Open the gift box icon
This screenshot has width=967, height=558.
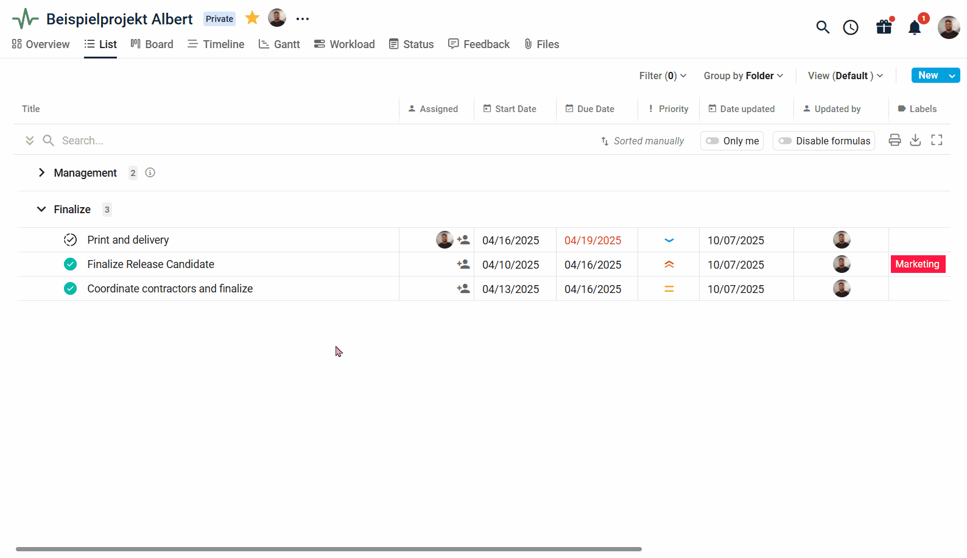tap(884, 27)
